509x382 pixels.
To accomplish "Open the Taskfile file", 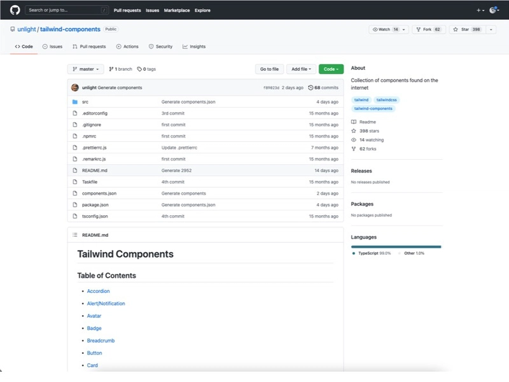I will point(90,181).
